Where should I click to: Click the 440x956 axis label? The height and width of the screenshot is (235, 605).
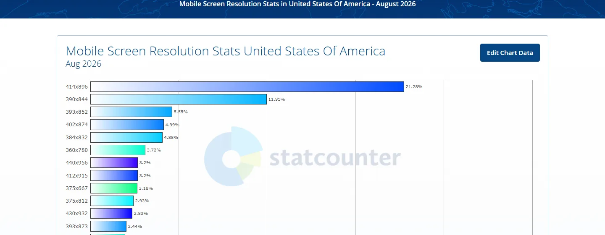pos(77,162)
